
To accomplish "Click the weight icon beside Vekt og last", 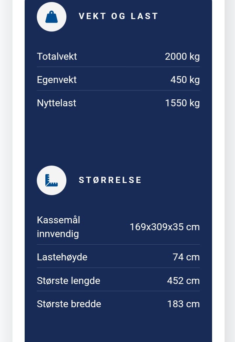I will [52, 17].
